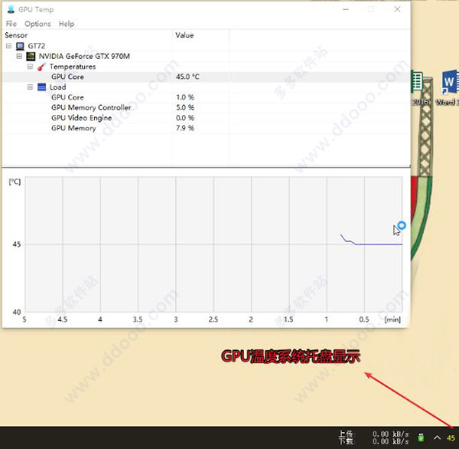
Task: Select the GPU Memory Controller row
Action: 206,107
